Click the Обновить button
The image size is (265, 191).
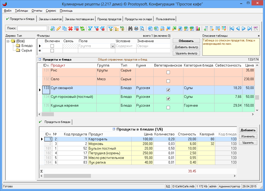pos(186,41)
